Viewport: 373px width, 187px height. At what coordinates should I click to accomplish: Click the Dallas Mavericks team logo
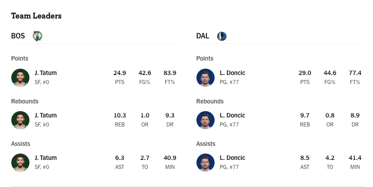(222, 36)
